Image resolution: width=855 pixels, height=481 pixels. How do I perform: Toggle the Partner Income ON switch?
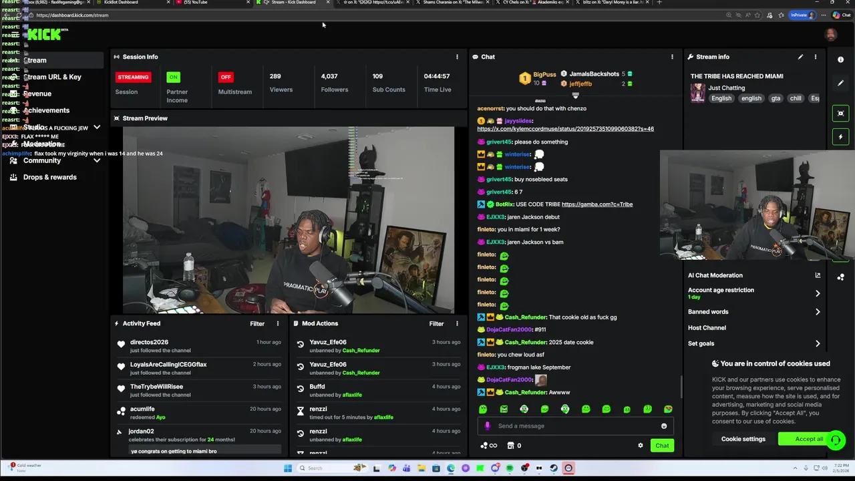[173, 77]
